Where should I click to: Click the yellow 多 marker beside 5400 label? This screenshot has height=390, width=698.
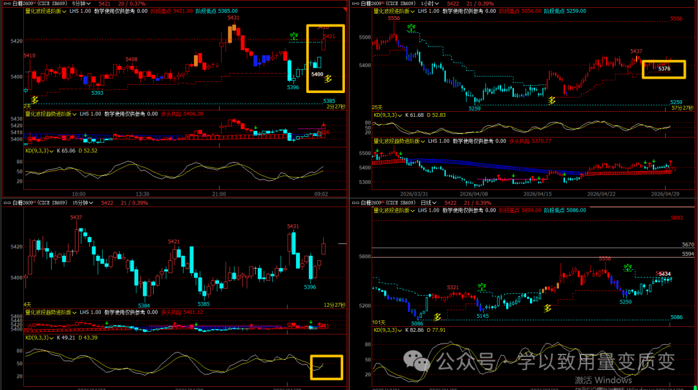(x=328, y=79)
